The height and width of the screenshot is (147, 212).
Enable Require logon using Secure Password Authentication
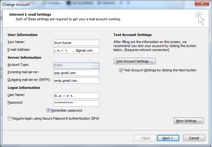[x=10, y=118]
